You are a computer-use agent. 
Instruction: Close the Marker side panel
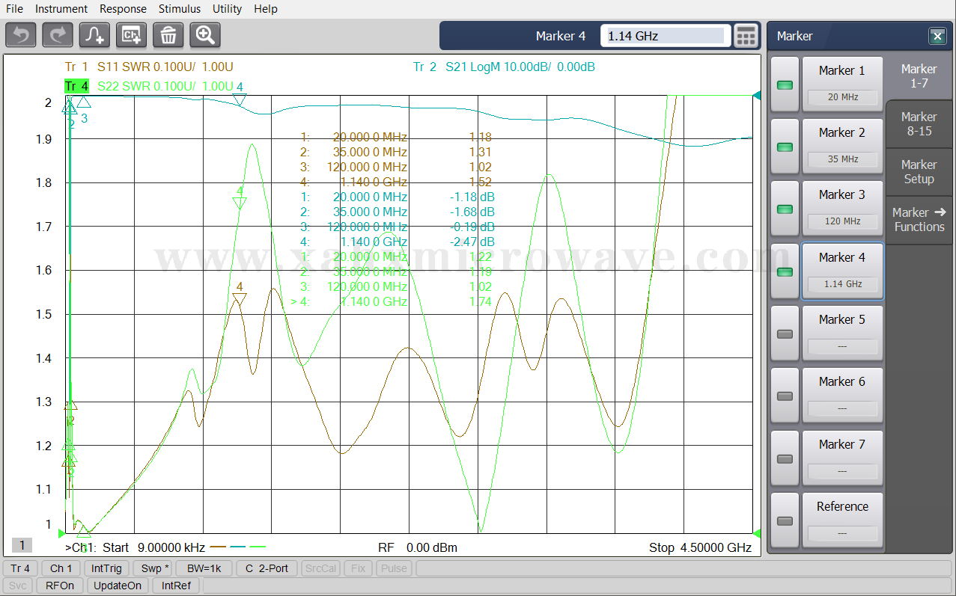click(937, 36)
